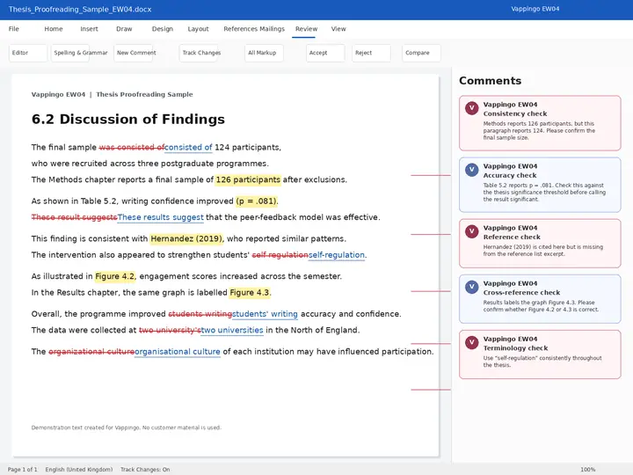This screenshot has height=475, width=633.
Task: Click the Reference check comment avatar
Action: 471,231
